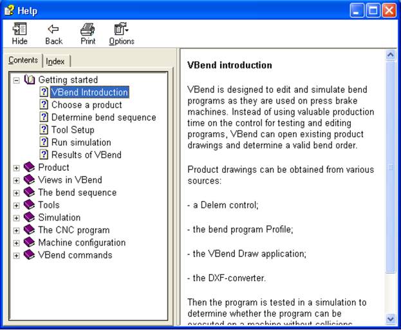The image size is (401, 330).
Task: Open the Tool Setup topic
Action: 73,130
